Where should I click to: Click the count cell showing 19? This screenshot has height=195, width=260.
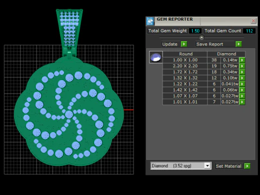click(x=214, y=66)
